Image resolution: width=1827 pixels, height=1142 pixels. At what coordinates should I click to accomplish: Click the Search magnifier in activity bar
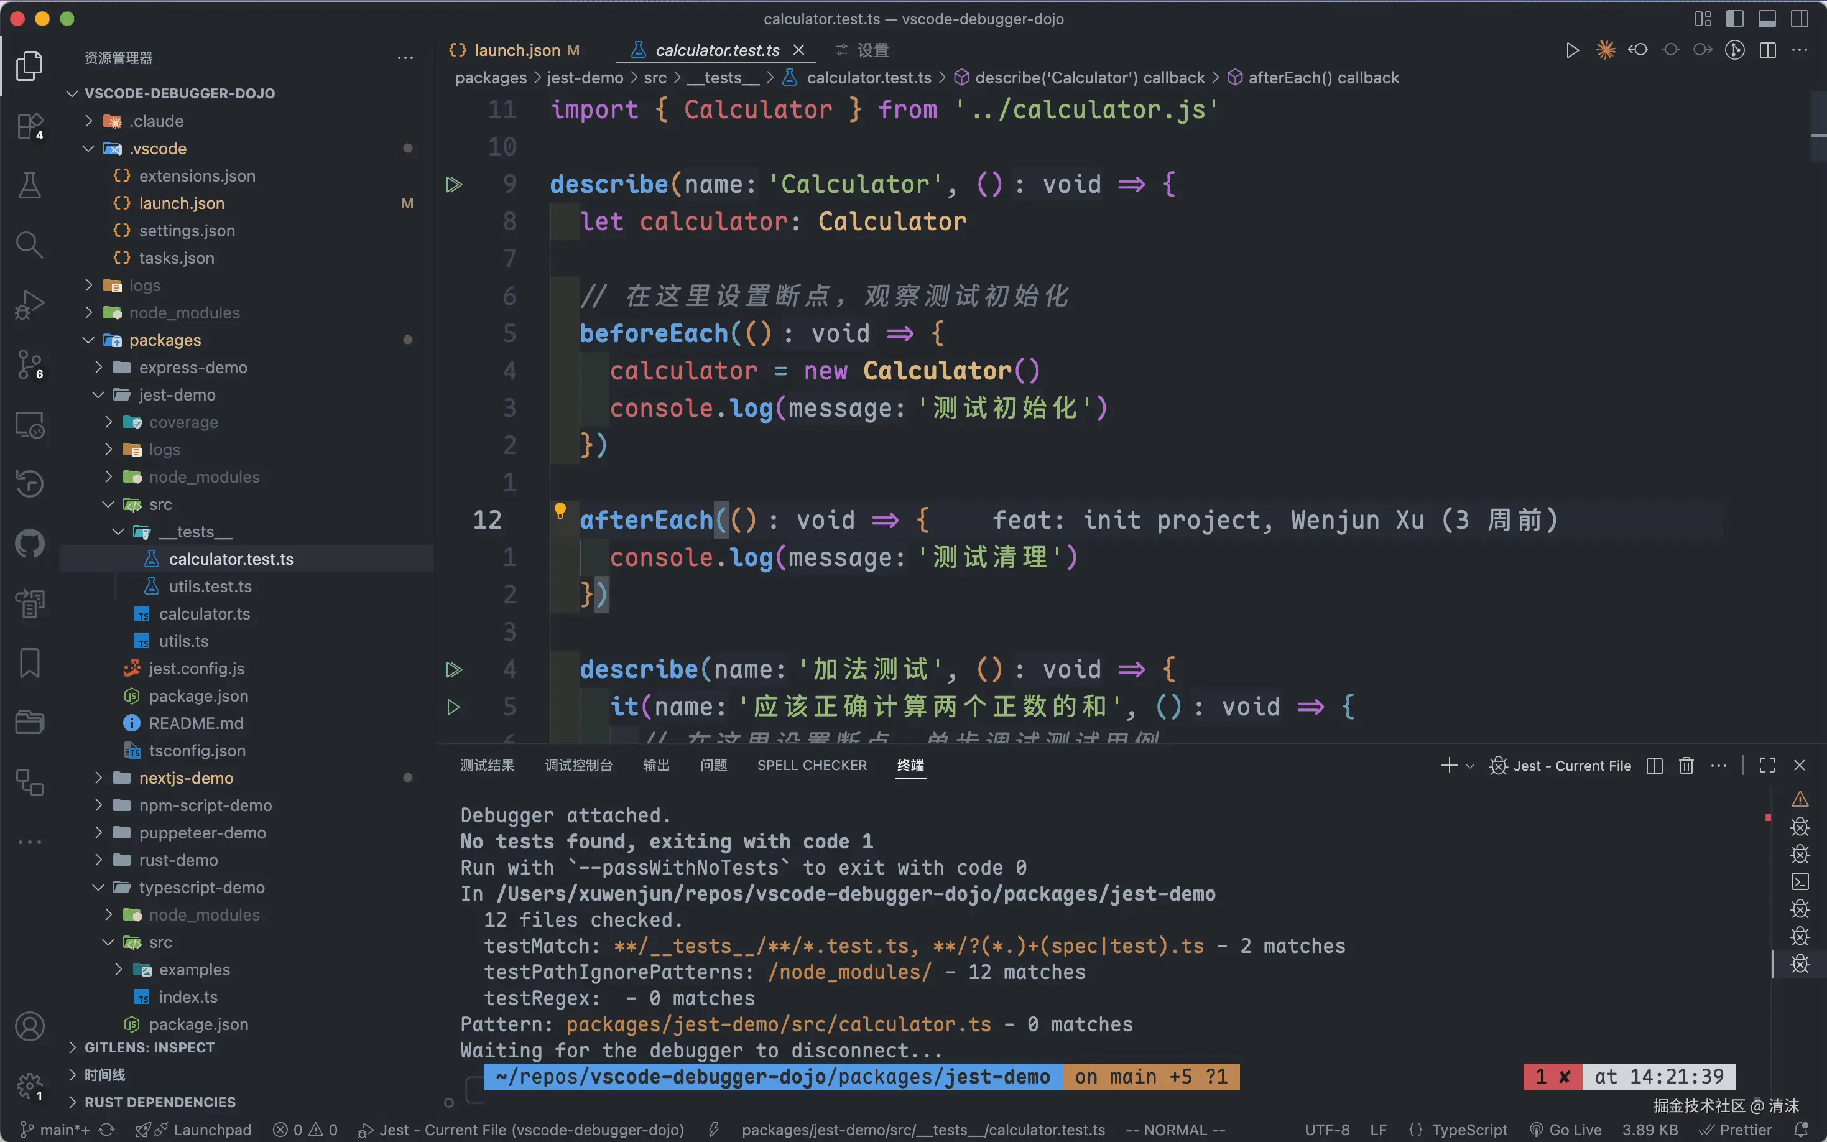29,244
